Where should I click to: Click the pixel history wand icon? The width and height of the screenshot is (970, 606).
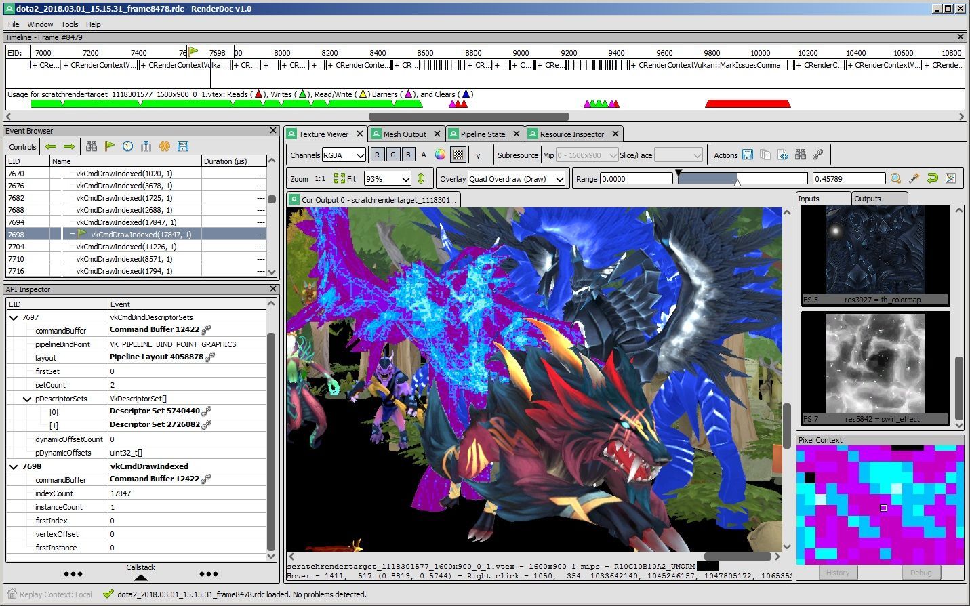914,178
